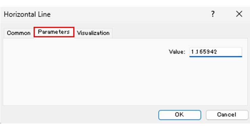Image resolution: width=250 pixels, height=130 pixels.
Task: Focus the field containing 1.165942
Action: pyautogui.click(x=215, y=52)
